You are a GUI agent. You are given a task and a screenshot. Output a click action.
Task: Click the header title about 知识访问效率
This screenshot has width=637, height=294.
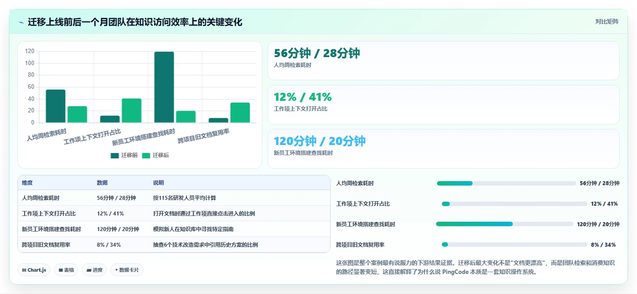tap(135, 22)
